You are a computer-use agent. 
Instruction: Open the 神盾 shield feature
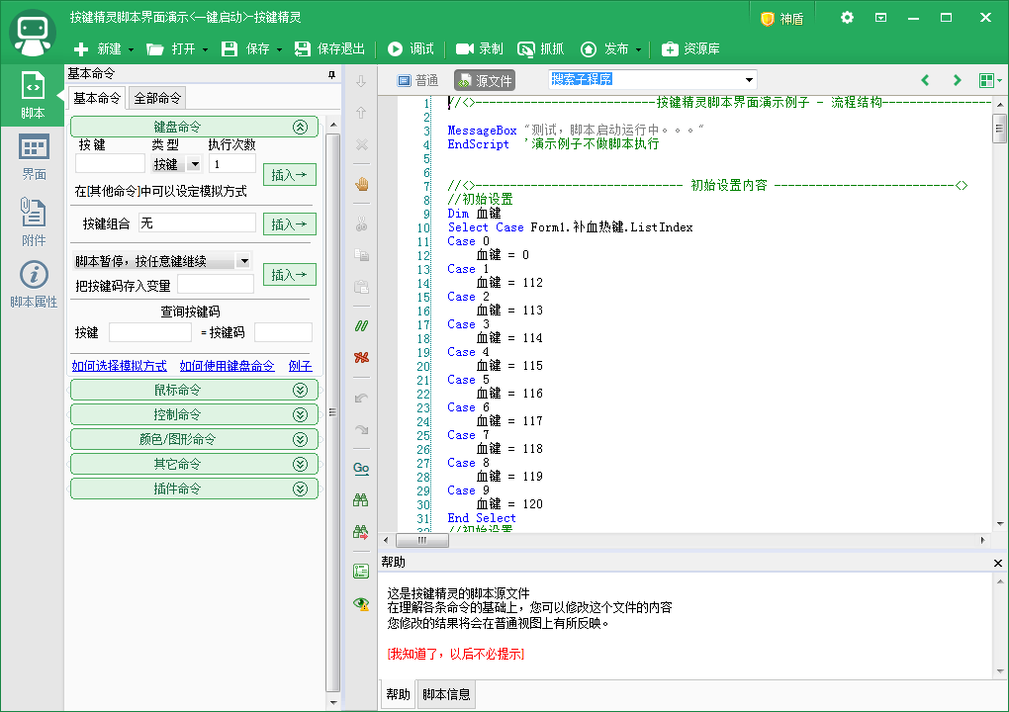pyautogui.click(x=781, y=19)
